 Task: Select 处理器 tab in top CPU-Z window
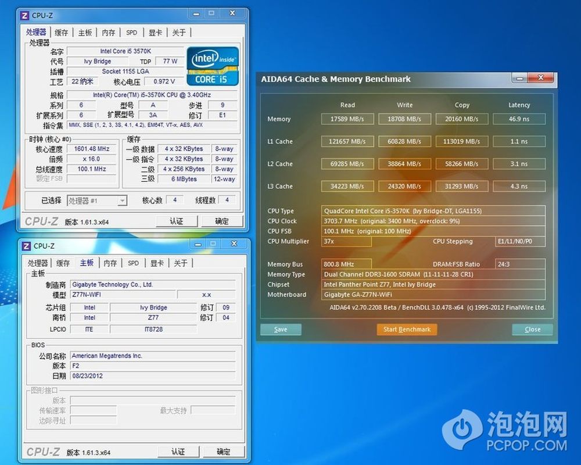pyautogui.click(x=36, y=32)
